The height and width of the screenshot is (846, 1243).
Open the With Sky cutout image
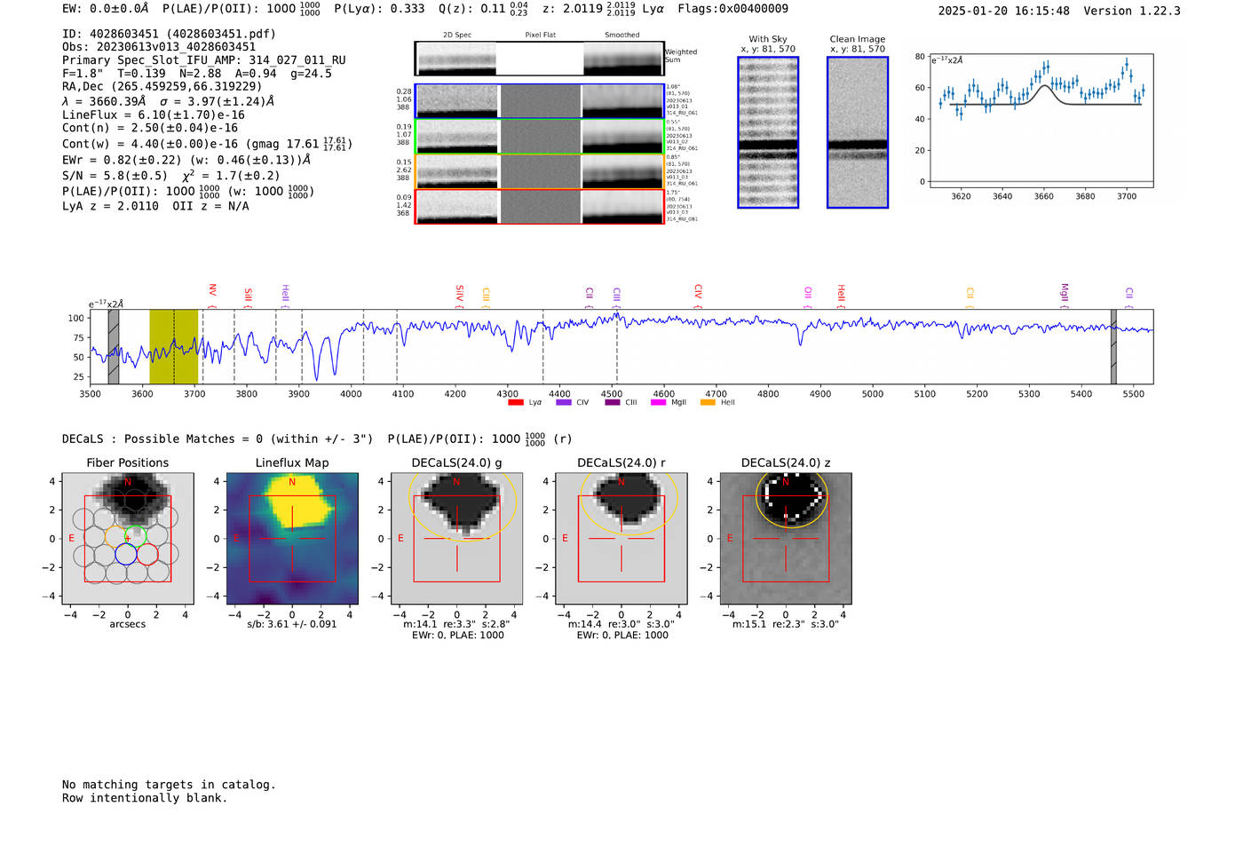tap(768, 132)
